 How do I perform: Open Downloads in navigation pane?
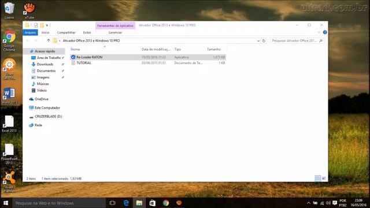point(45,64)
